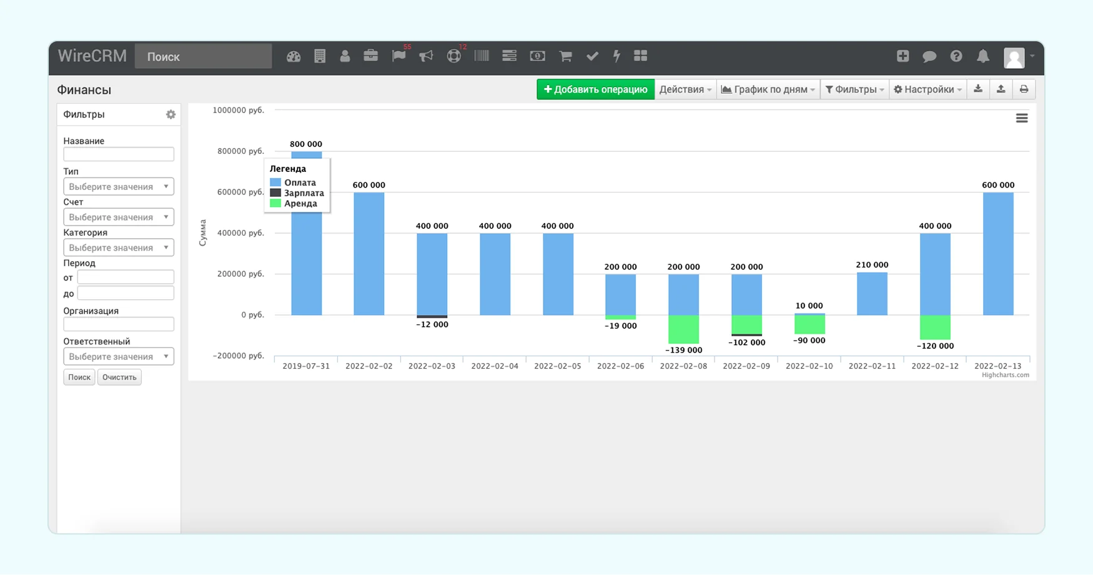Open the megaphone marketing icon
The height and width of the screenshot is (575, 1093).
pyautogui.click(x=426, y=56)
